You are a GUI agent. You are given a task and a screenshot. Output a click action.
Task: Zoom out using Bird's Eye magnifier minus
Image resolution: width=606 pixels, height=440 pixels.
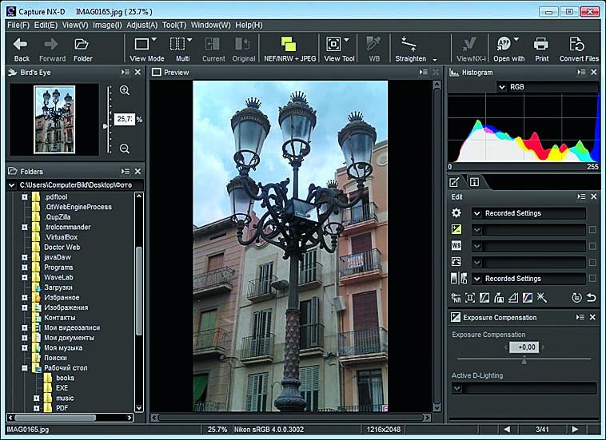click(x=125, y=149)
